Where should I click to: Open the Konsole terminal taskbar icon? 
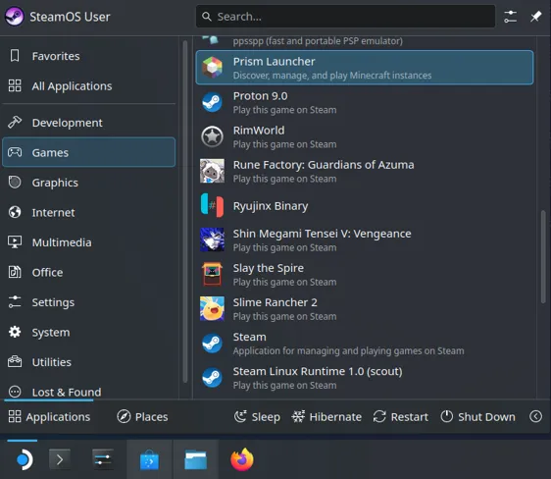(x=60, y=459)
